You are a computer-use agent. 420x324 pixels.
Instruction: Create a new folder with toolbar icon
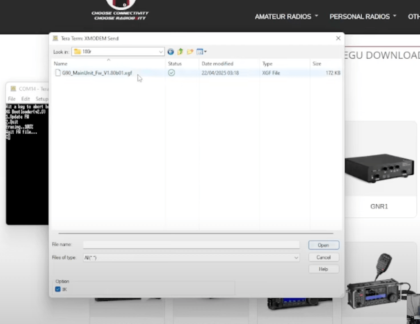pos(190,52)
